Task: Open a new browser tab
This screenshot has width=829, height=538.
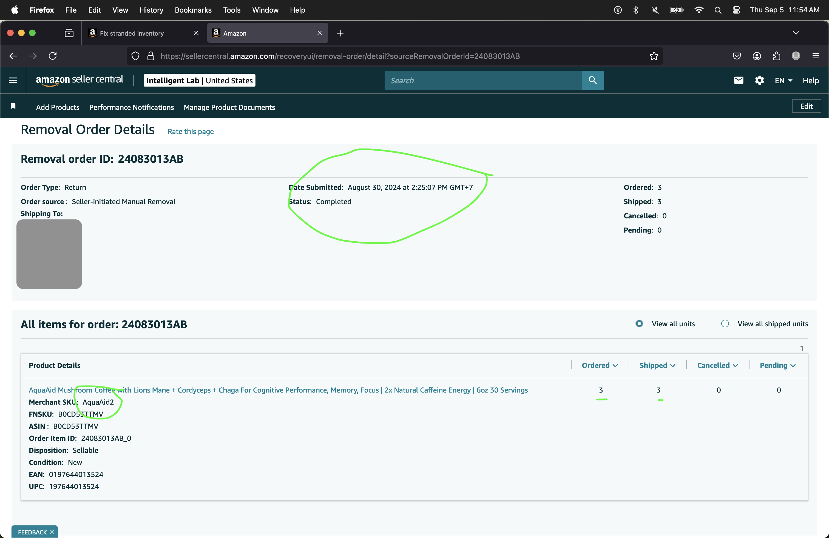Action: coord(340,33)
